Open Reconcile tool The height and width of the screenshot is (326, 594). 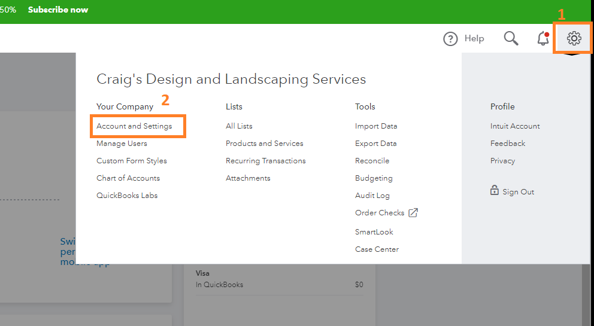(x=372, y=161)
